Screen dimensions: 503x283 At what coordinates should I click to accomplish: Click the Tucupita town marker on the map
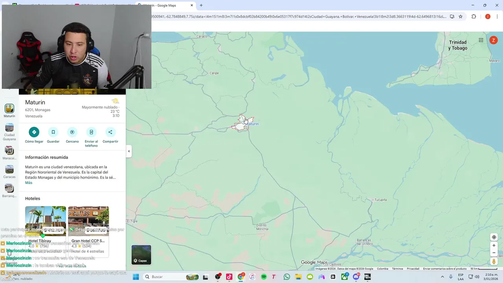click(379, 200)
